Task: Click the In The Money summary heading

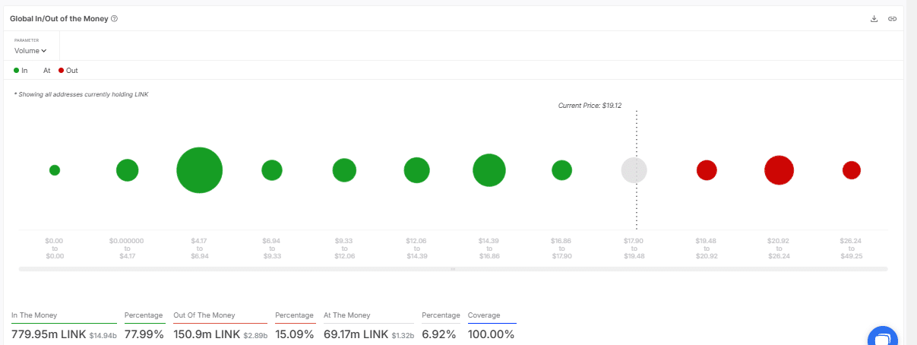Action: [34, 315]
